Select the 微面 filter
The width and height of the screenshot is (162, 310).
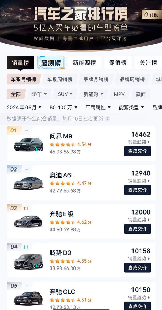coord(140,94)
